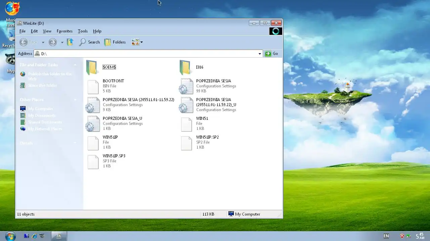Launch Internet Explorer from the quick launch

click(x=34, y=236)
